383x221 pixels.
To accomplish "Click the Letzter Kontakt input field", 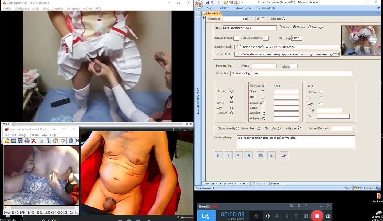I will click(x=342, y=129).
